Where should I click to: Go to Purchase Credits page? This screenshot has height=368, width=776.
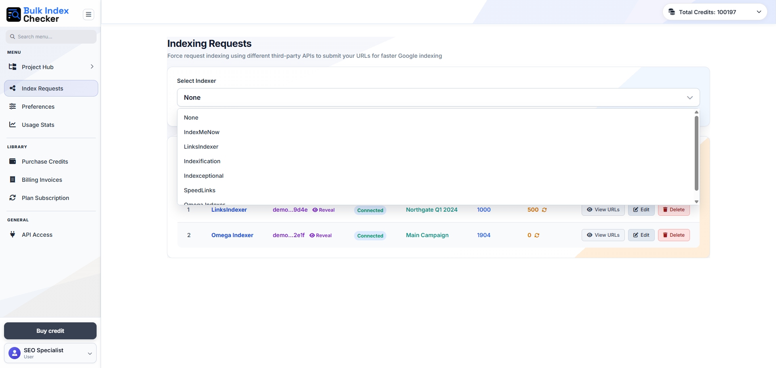(x=51, y=162)
